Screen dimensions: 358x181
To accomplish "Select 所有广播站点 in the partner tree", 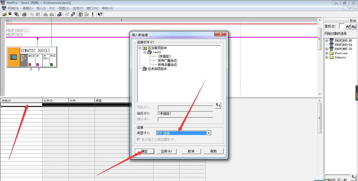I will click(167, 60).
